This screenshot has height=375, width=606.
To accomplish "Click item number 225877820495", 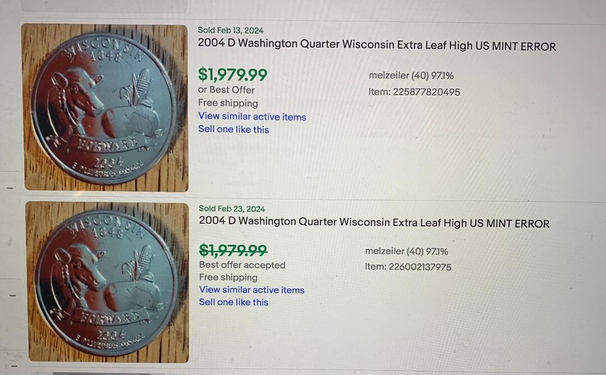I will click(x=415, y=91).
